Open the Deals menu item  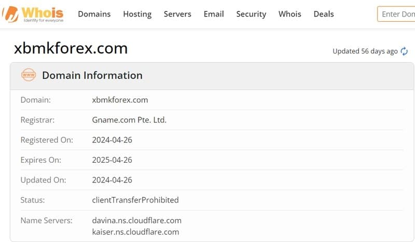324,14
